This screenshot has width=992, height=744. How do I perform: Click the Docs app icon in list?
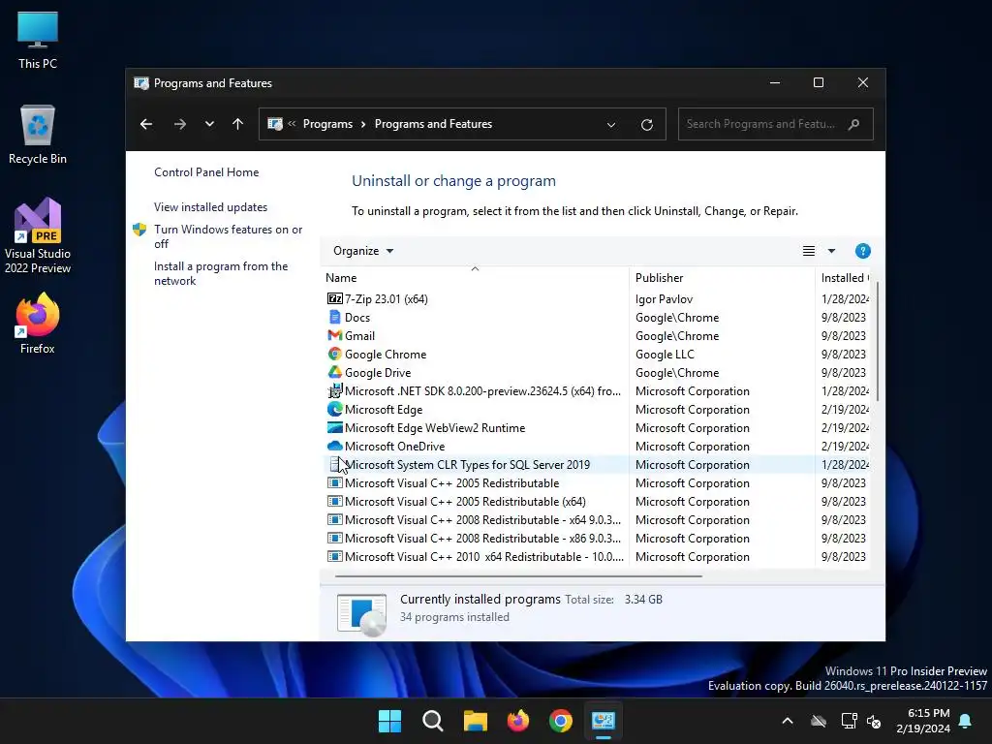pos(334,317)
